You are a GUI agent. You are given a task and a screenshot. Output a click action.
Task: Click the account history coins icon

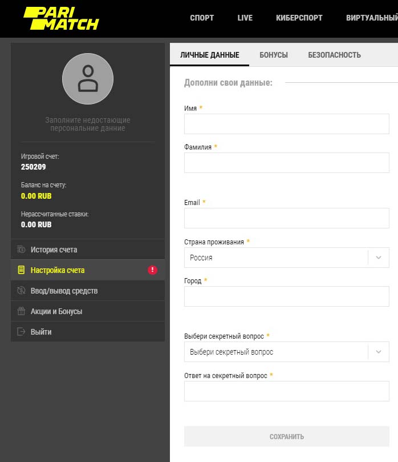click(22, 250)
